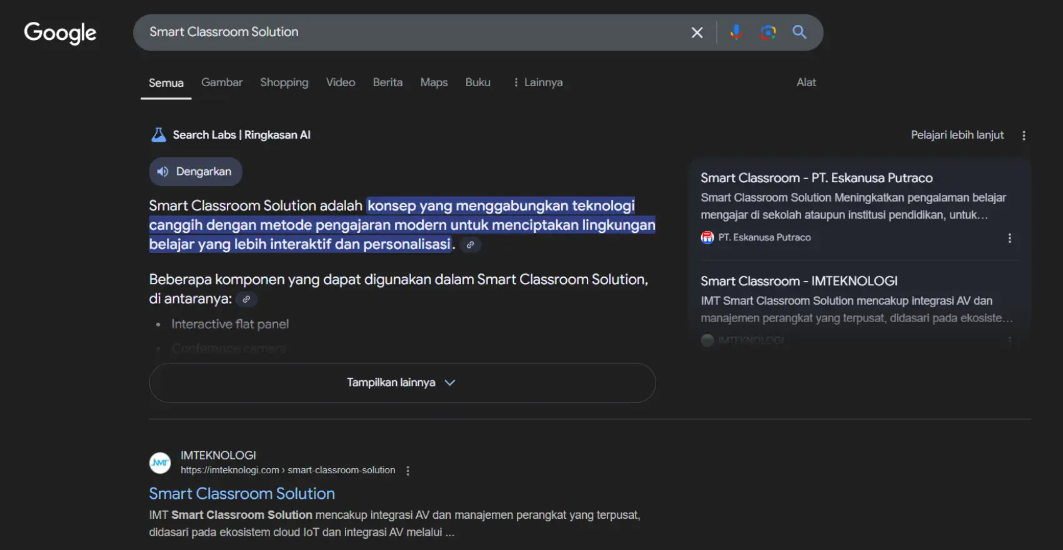The height and width of the screenshot is (550, 1063).
Task: Open the Smart Classroom Solution result title
Action: 242,494
